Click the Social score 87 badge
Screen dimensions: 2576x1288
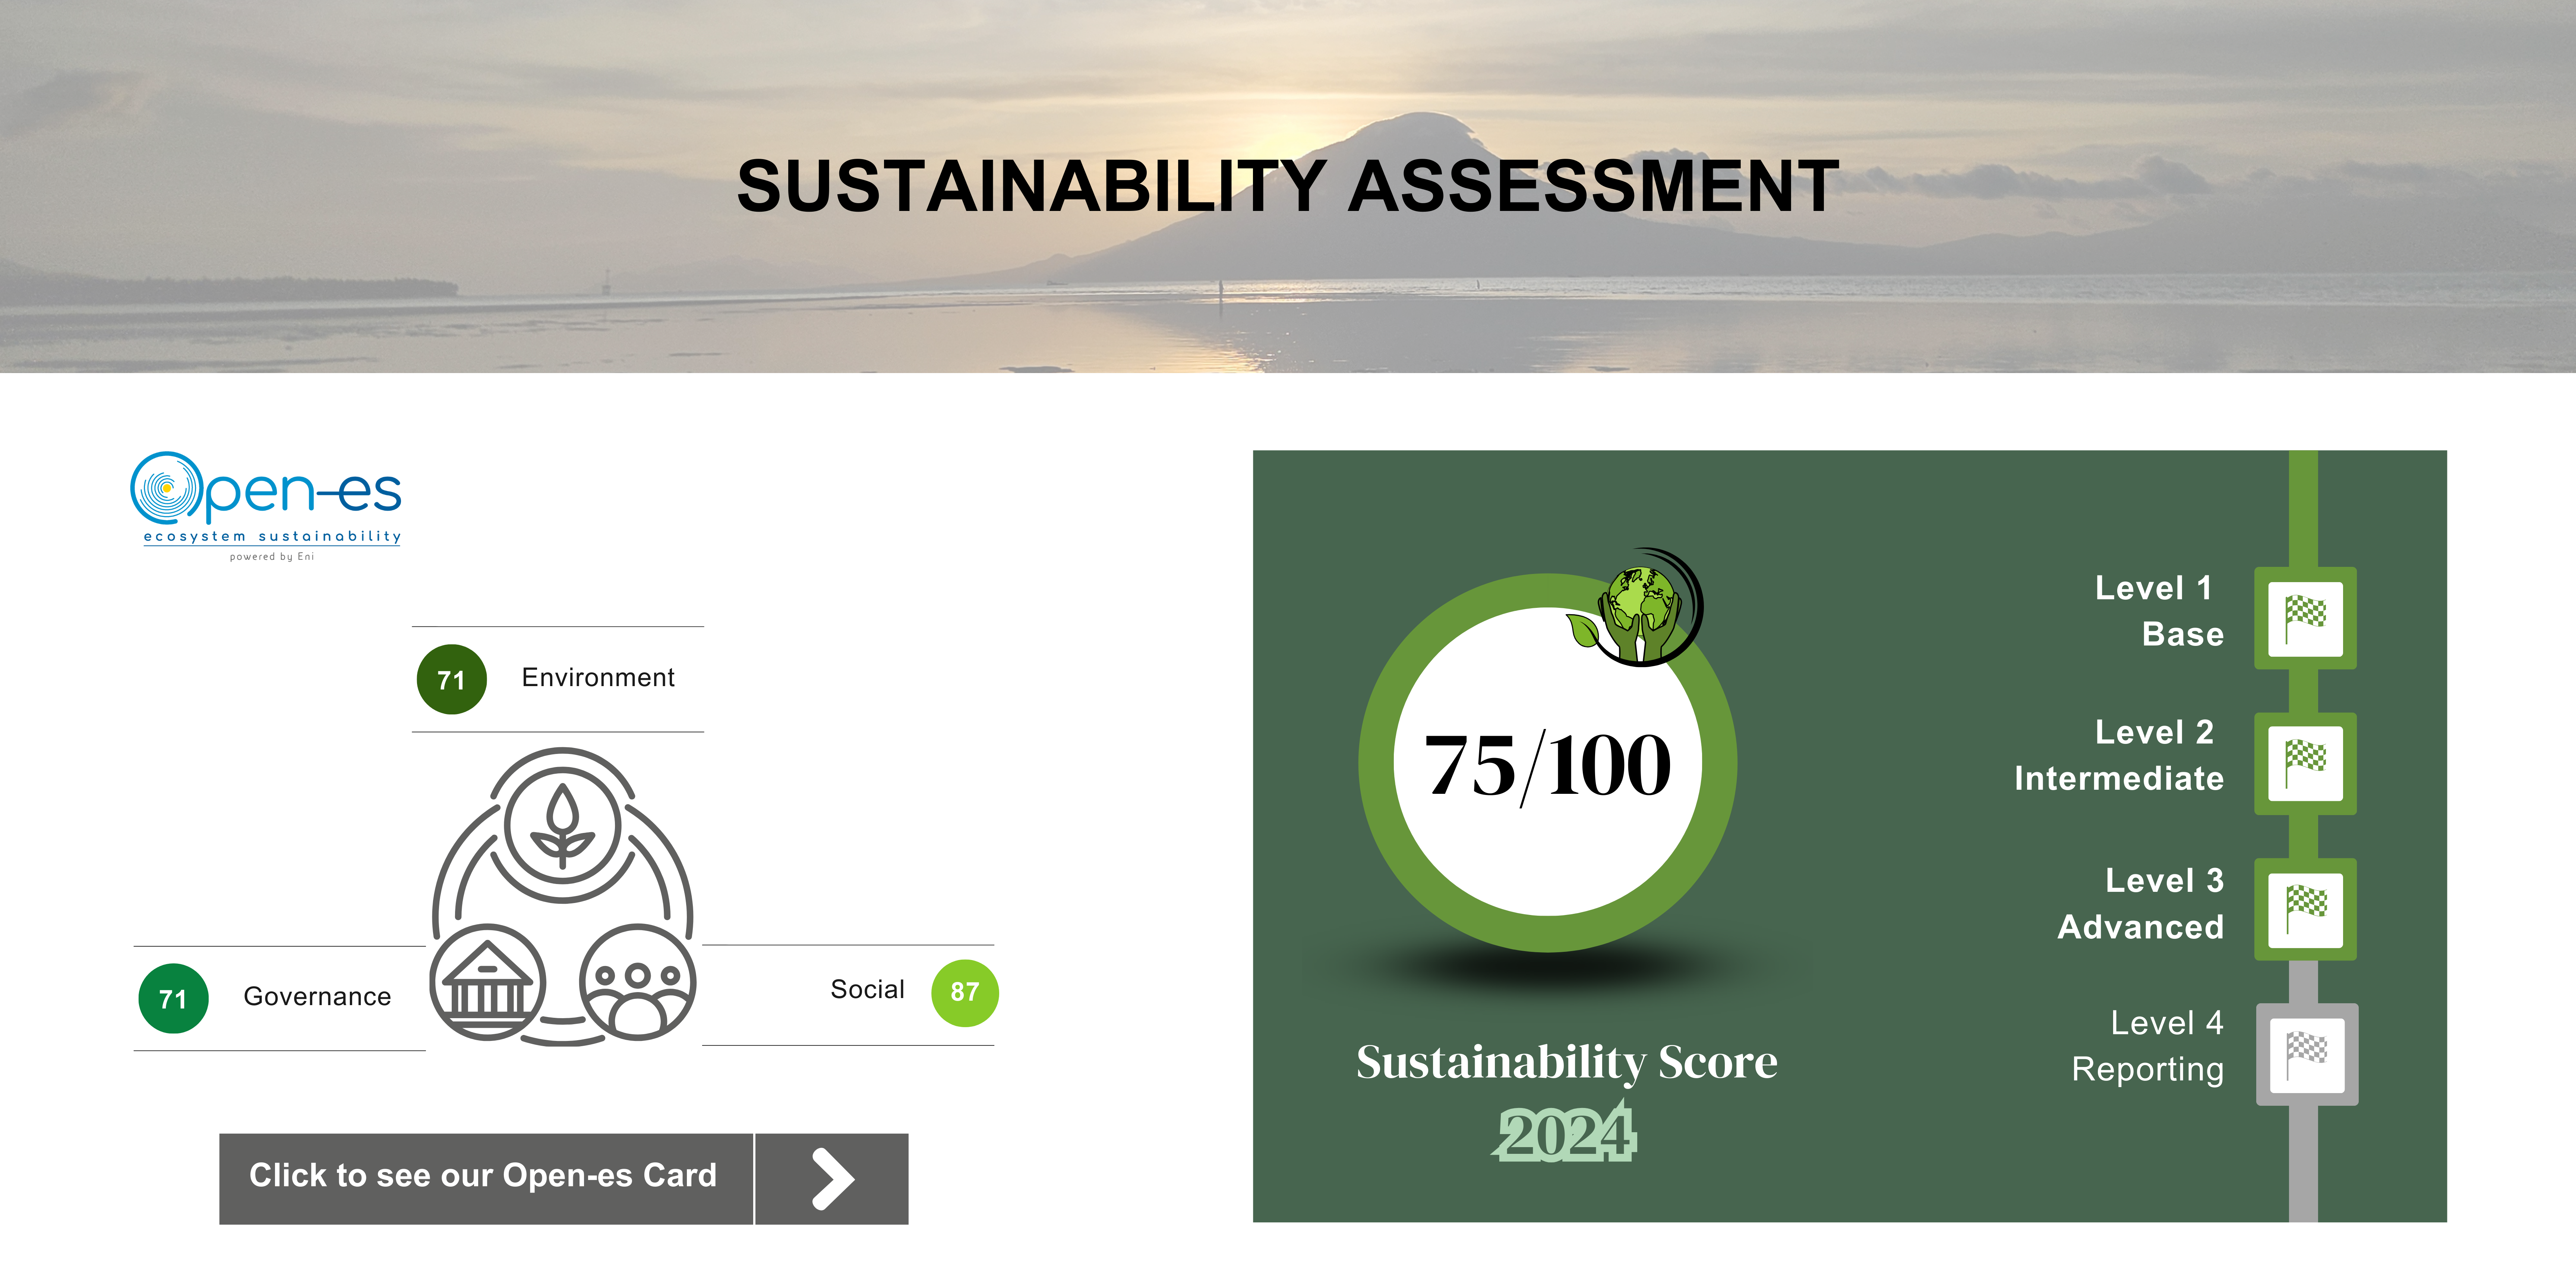(x=964, y=992)
